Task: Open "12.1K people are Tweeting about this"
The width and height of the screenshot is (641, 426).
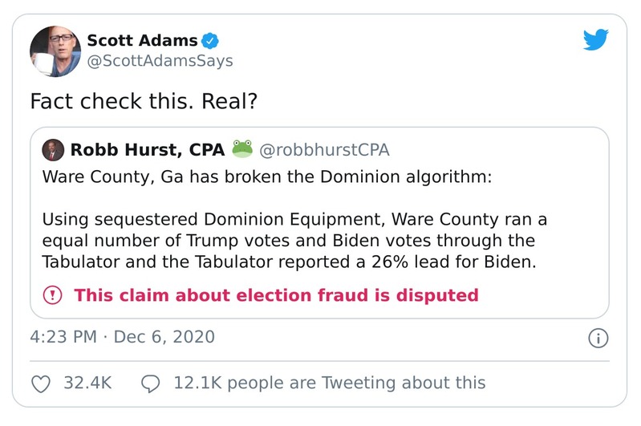Action: point(329,383)
